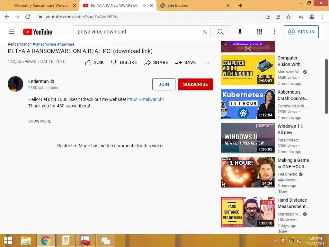Open File Explorer from the taskbar
Image resolution: width=329 pixels, height=247 pixels.
coord(26,241)
